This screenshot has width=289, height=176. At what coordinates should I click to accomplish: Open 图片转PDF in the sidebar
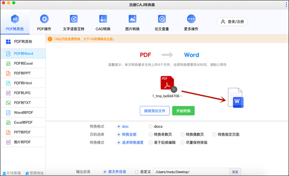click(x=23, y=142)
